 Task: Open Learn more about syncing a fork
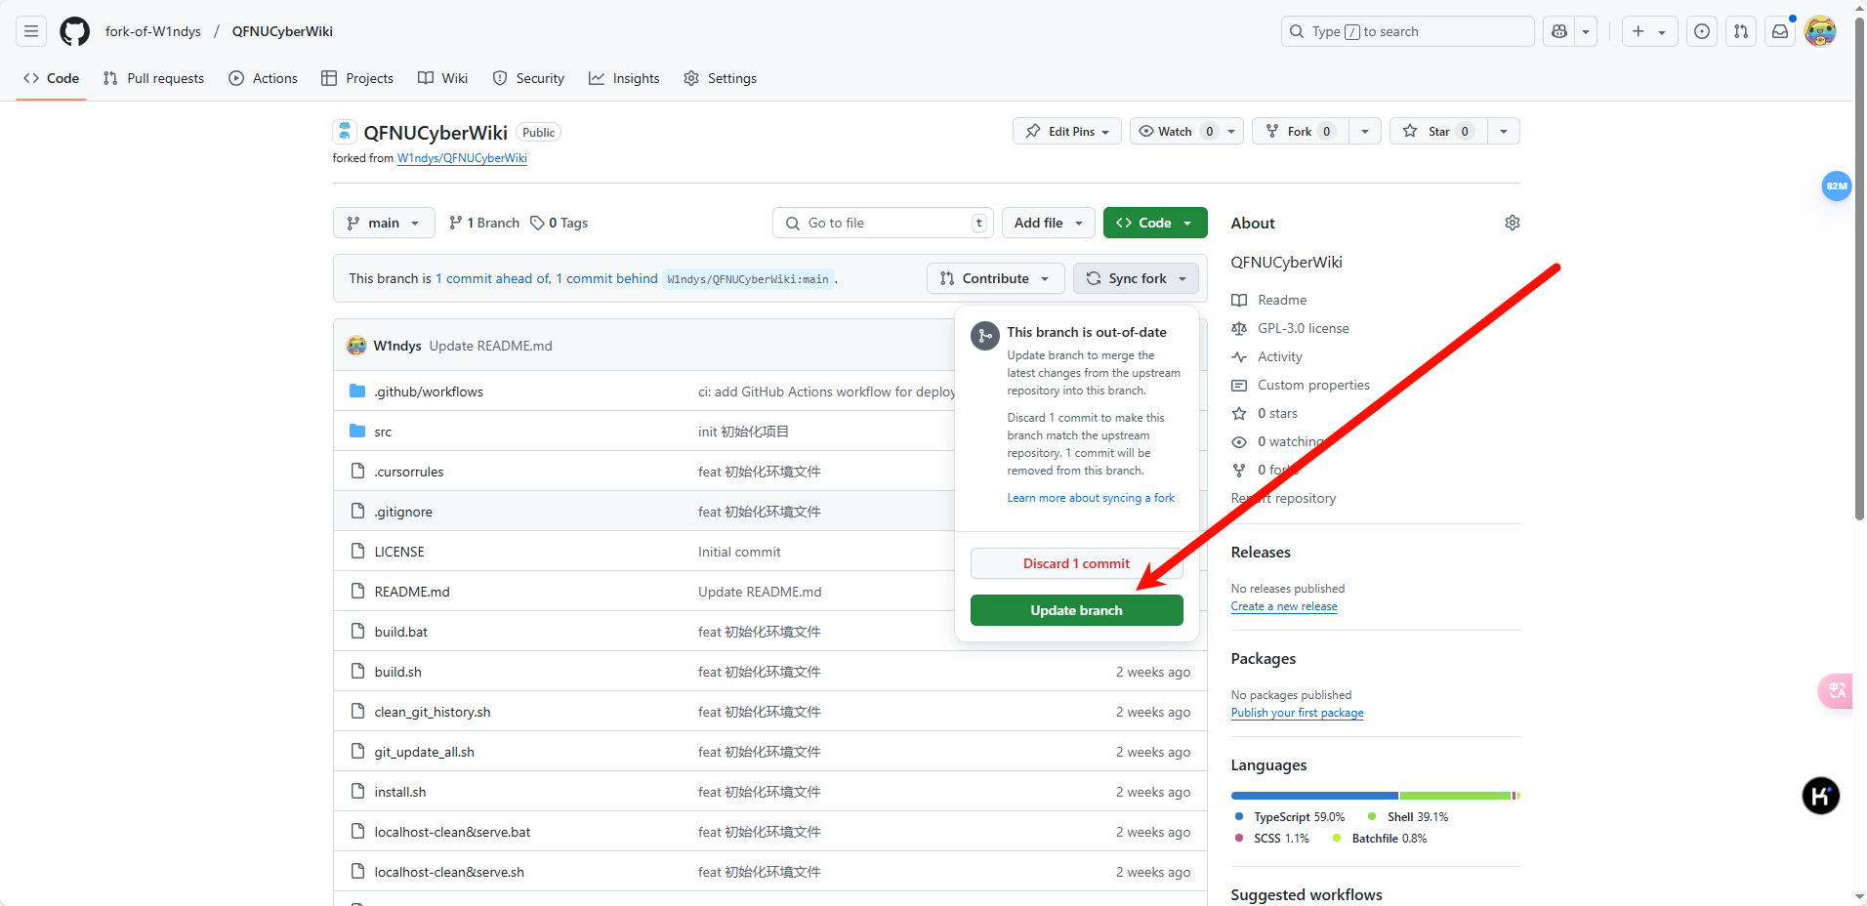(1091, 498)
